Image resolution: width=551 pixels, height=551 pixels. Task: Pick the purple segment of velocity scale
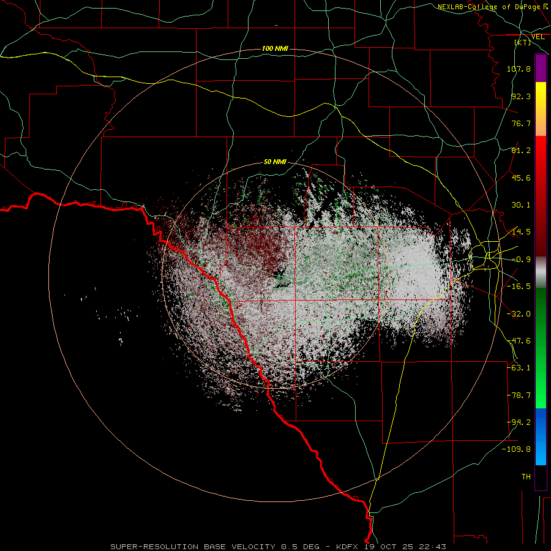541,68
